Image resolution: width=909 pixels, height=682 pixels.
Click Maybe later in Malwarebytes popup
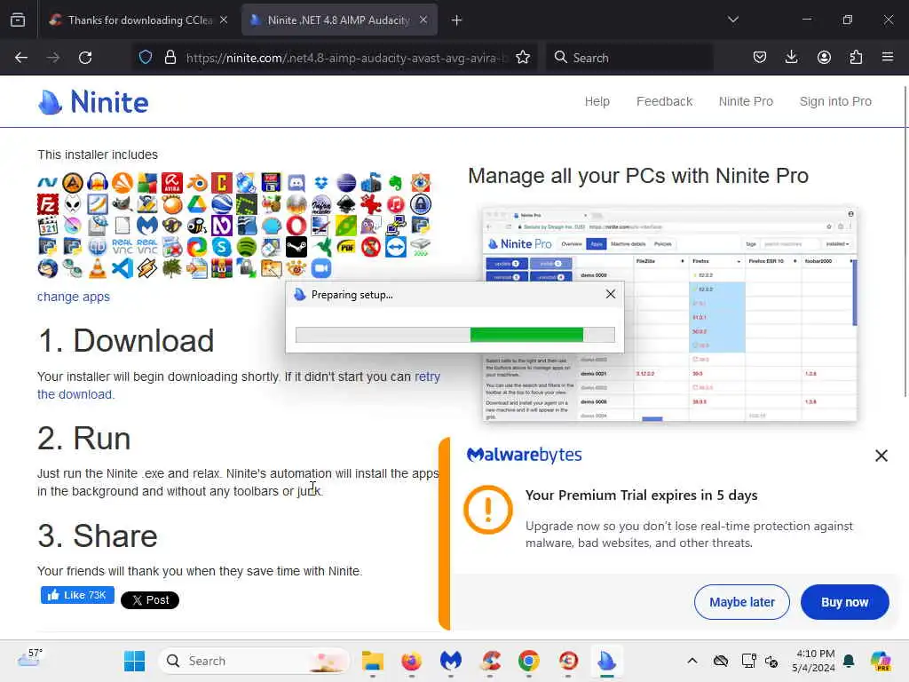point(741,602)
